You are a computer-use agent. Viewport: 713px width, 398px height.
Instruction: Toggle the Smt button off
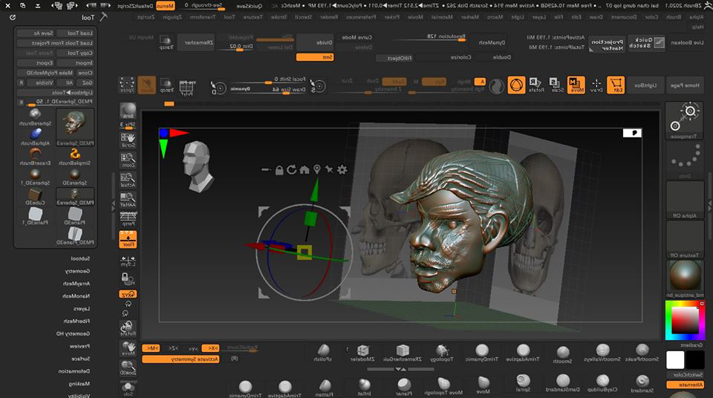[x=315, y=57]
